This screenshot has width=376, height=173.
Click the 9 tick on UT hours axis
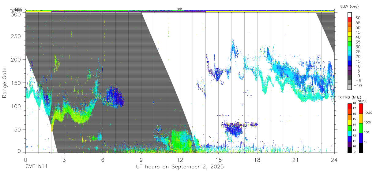[141, 160]
